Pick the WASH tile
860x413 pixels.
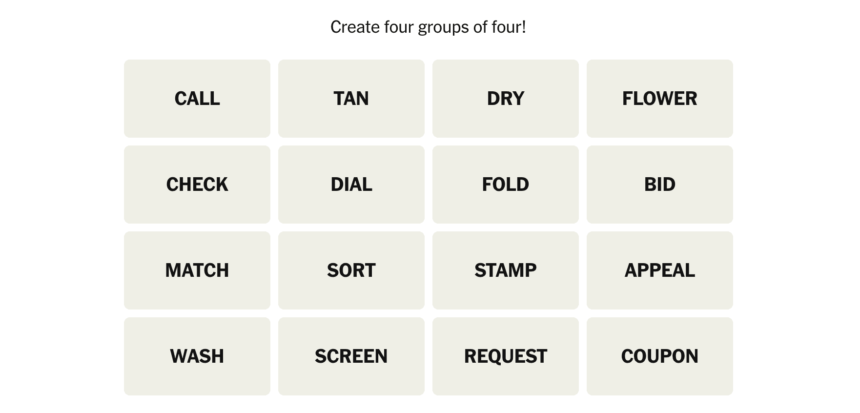[x=197, y=356]
